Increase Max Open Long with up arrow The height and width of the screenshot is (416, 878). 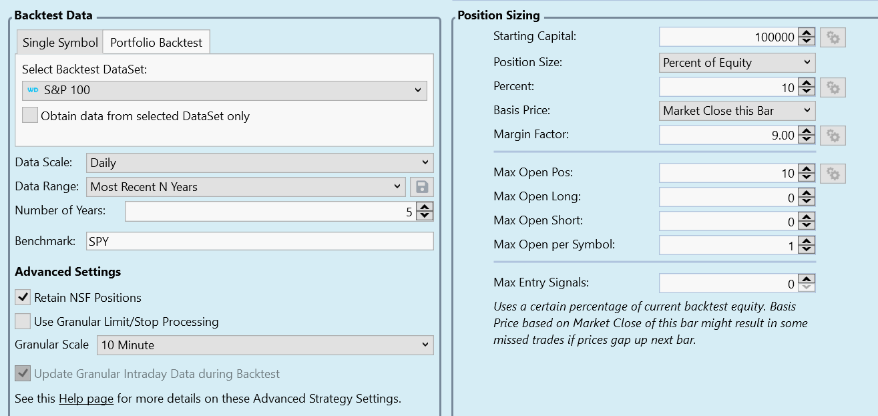(x=807, y=194)
